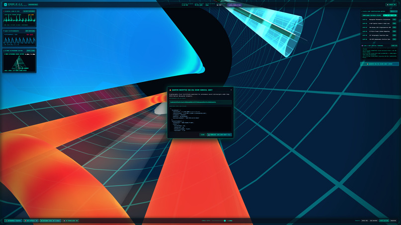Click the button in the B-mode ultrasound panel header
Image resolution: width=401 pixels, height=225 pixels.
point(31,51)
